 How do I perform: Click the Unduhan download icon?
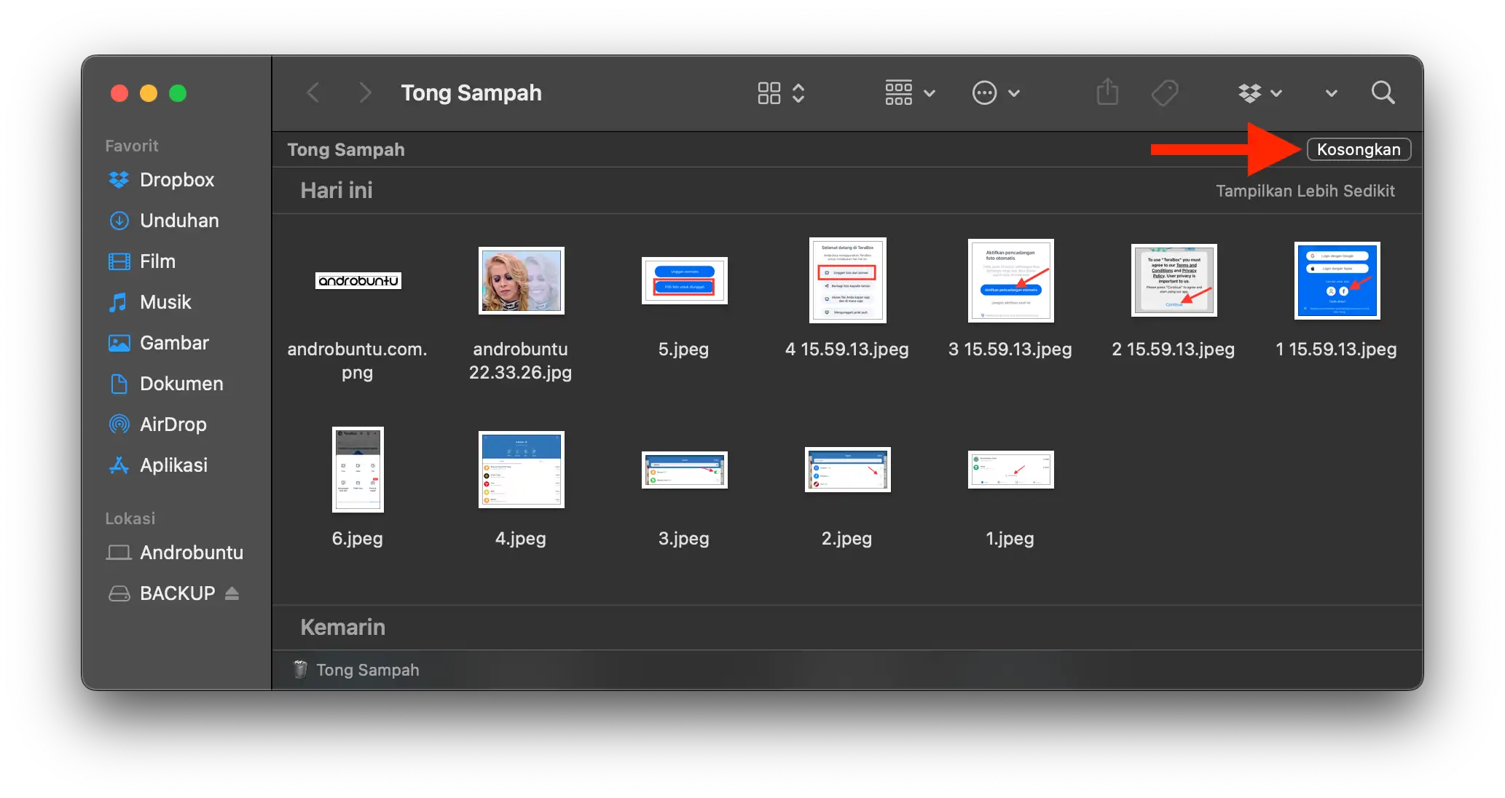119,220
